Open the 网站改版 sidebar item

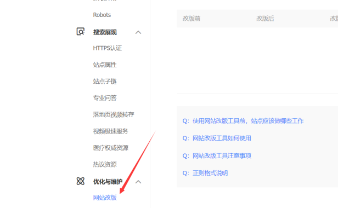(x=105, y=198)
